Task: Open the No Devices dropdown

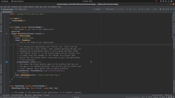Action: (x=121, y=9)
